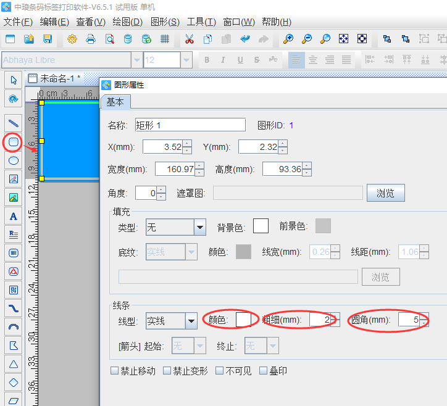Open the arrow 终止 dropdown
This screenshot has height=406, width=447.
coord(273,346)
